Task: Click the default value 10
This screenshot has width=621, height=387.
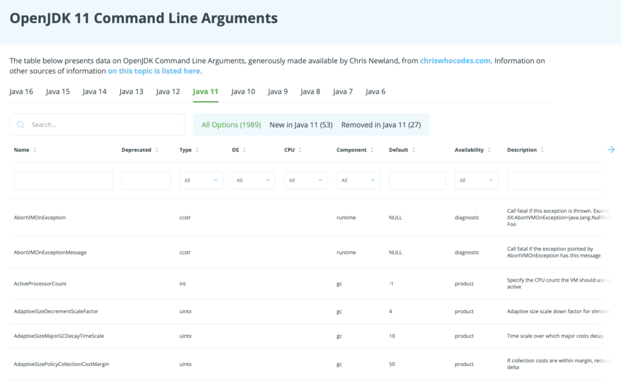Action: 392,336
